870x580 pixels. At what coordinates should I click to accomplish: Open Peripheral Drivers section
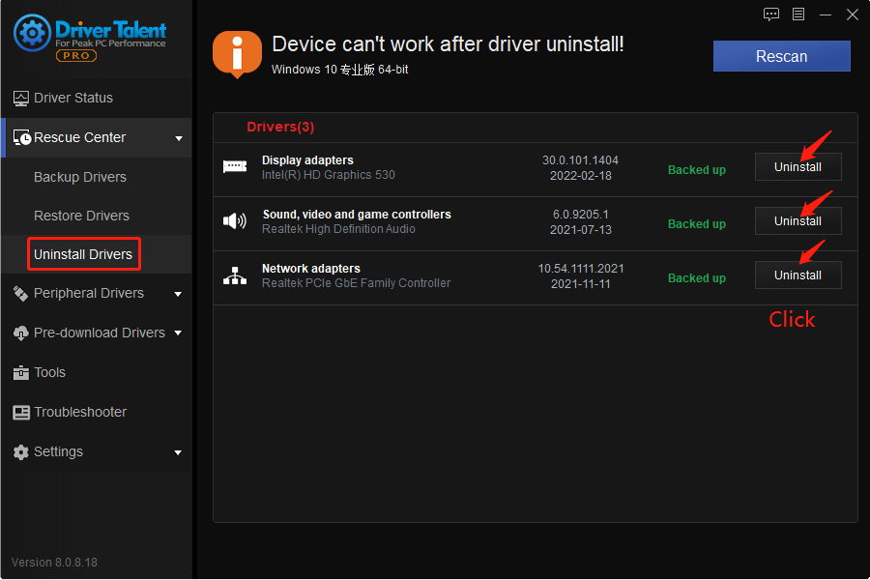coord(89,293)
